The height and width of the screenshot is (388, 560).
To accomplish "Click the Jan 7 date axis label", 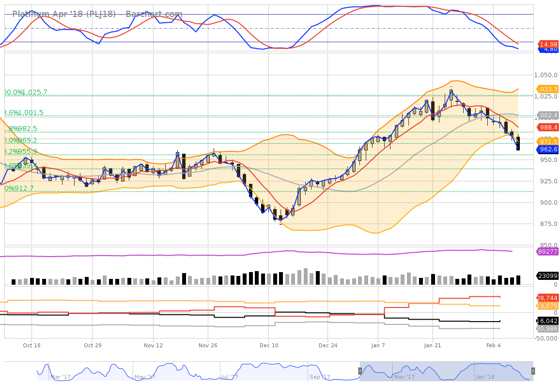I will click(x=378, y=345).
